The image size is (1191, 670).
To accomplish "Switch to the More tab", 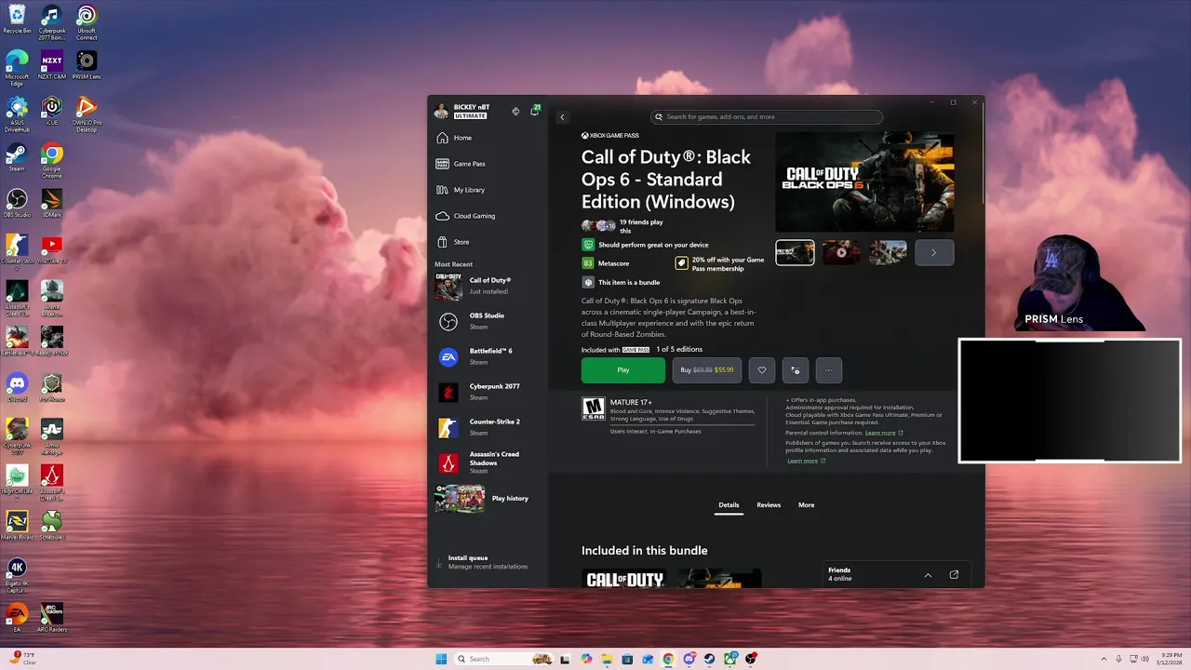I will [x=806, y=505].
